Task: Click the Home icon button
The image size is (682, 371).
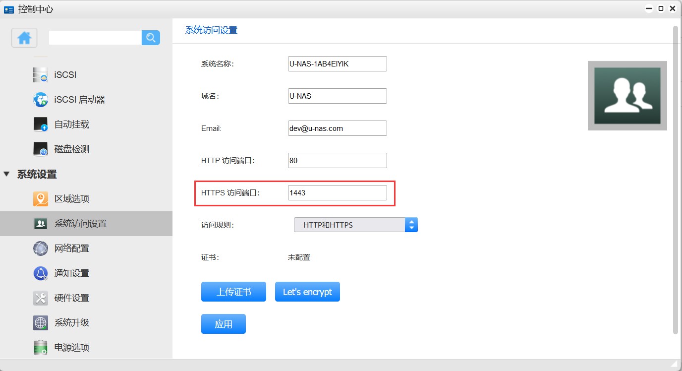Action: coord(24,38)
